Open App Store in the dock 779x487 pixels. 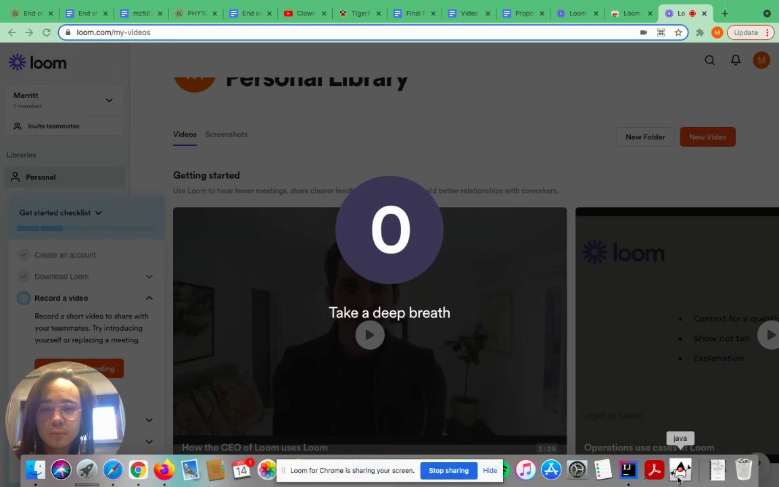pos(551,469)
